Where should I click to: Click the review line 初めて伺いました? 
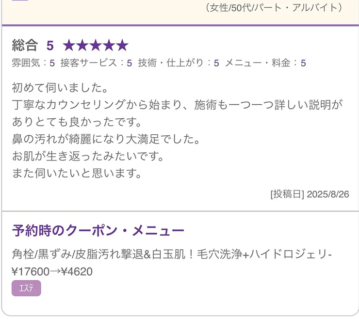coord(59,89)
